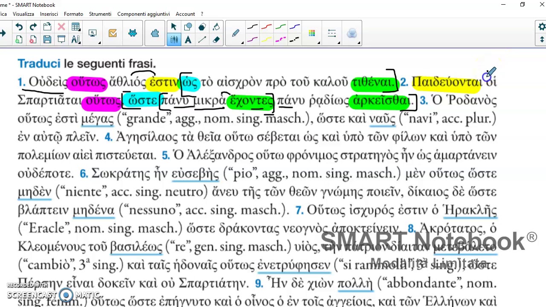Delete the current page
The height and width of the screenshot is (307, 546).
tap(33, 40)
